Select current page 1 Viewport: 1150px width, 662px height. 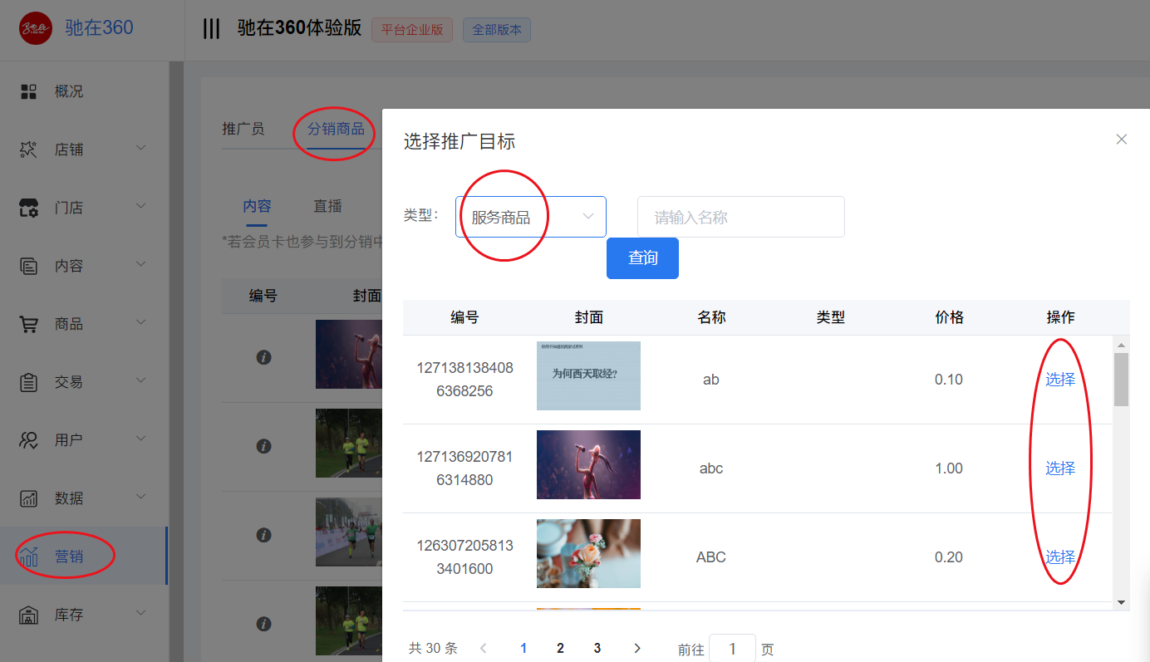523,648
